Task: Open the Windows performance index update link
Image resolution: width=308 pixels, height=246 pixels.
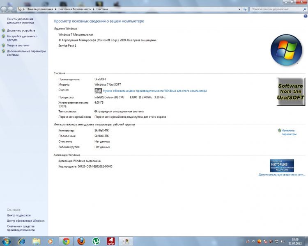Action: click(155, 91)
